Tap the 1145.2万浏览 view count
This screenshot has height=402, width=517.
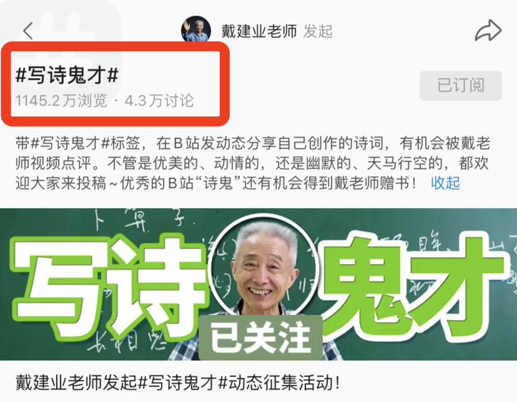(x=61, y=100)
